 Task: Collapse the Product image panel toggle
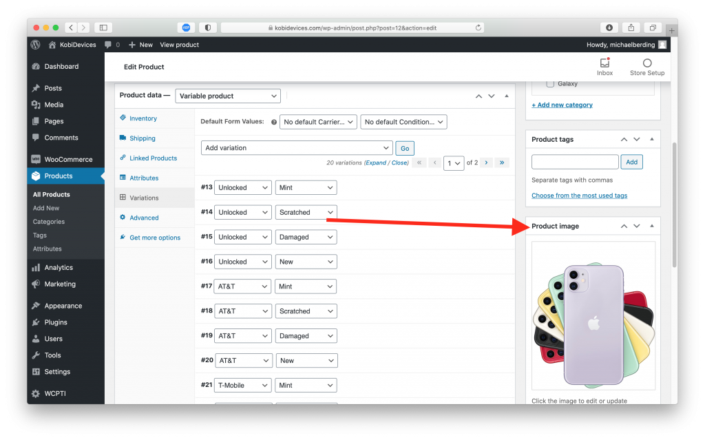[x=652, y=226]
